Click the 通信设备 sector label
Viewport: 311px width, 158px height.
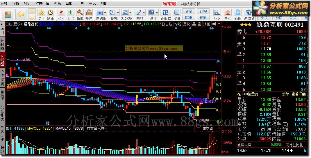pyautogui.click(x=244, y=145)
